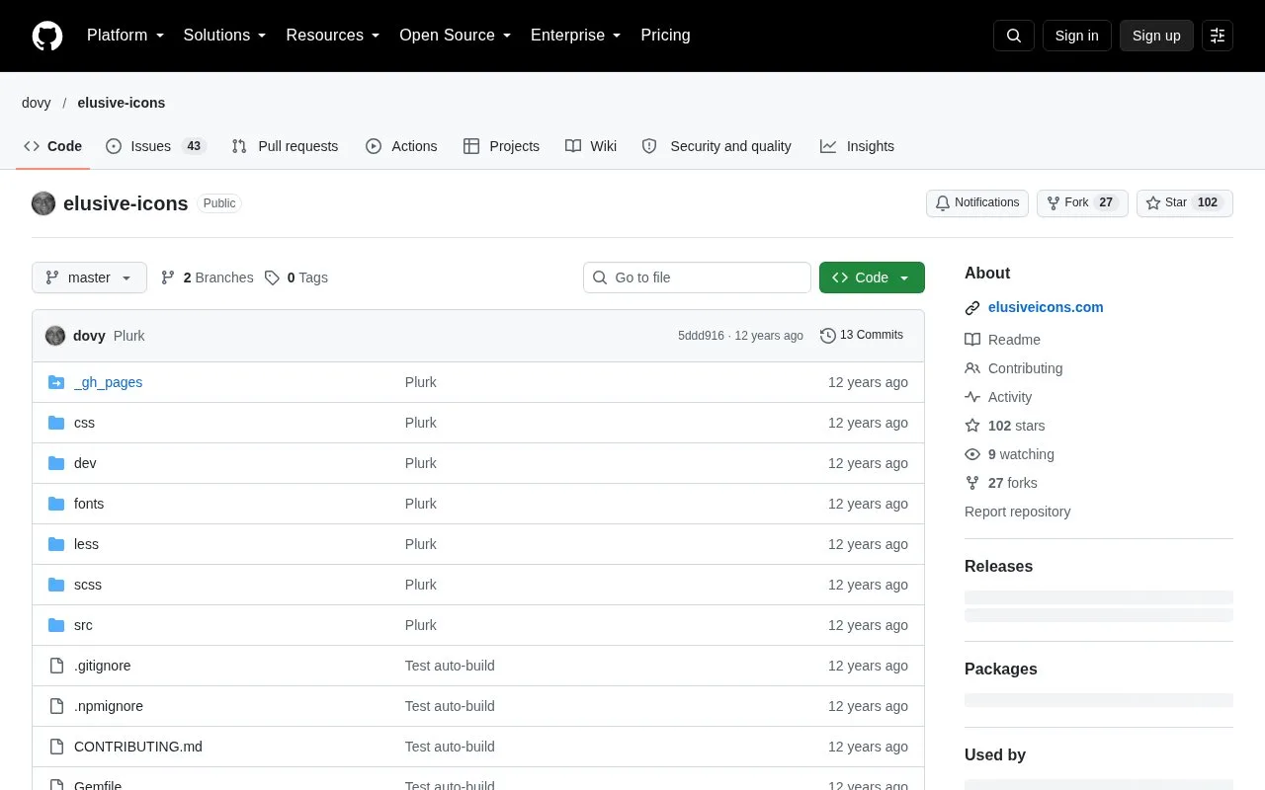Star the repository with the Star button

(x=1185, y=203)
